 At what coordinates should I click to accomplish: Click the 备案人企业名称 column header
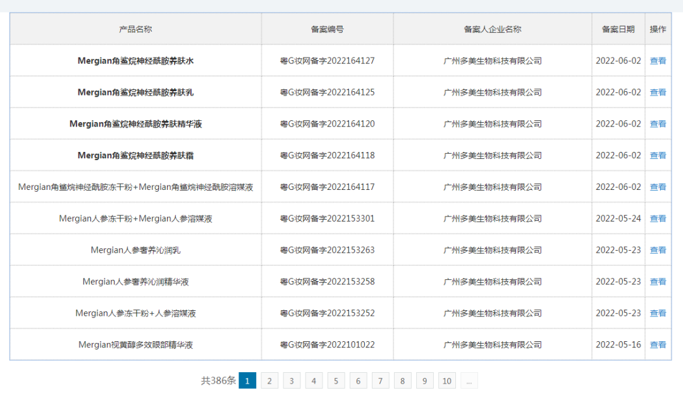(x=493, y=29)
